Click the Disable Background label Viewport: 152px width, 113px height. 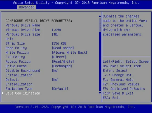point(23,71)
